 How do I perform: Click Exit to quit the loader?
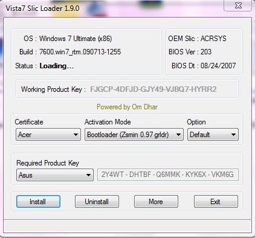(216, 201)
